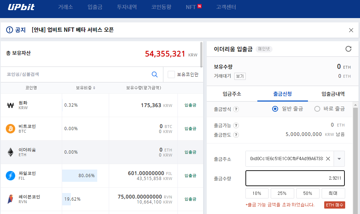
Task: Open 입출금 for 비트코인 BTC
Action: click(190, 129)
